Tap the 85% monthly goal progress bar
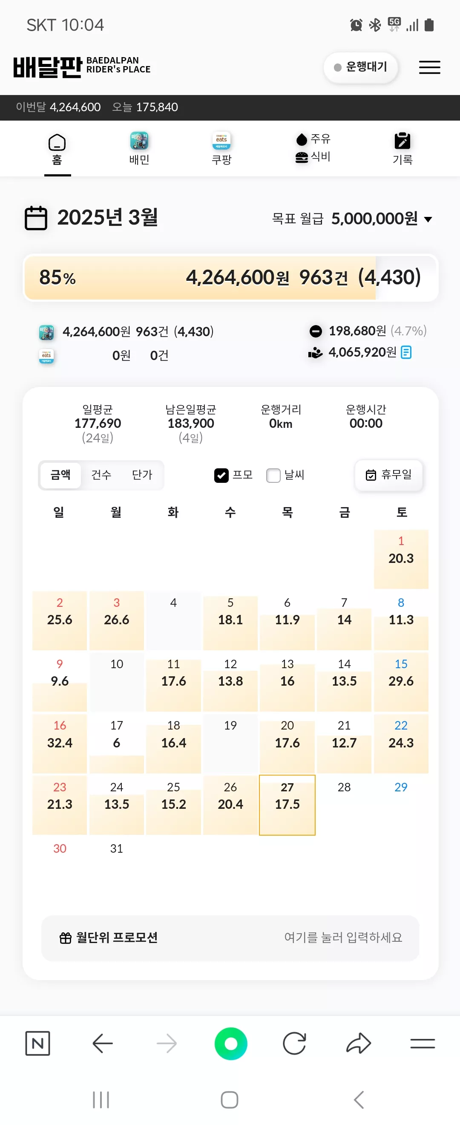 coord(230,278)
